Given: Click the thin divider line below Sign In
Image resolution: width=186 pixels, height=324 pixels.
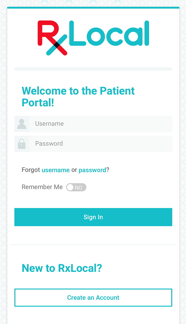Looking at the screenshot, I should [93, 245].
